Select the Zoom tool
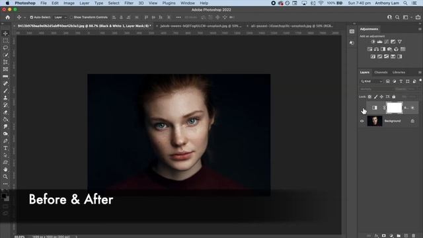423x238 pixels. click(5, 177)
